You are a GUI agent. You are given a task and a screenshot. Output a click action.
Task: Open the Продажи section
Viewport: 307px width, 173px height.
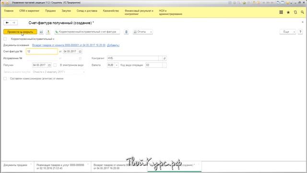point(50,11)
